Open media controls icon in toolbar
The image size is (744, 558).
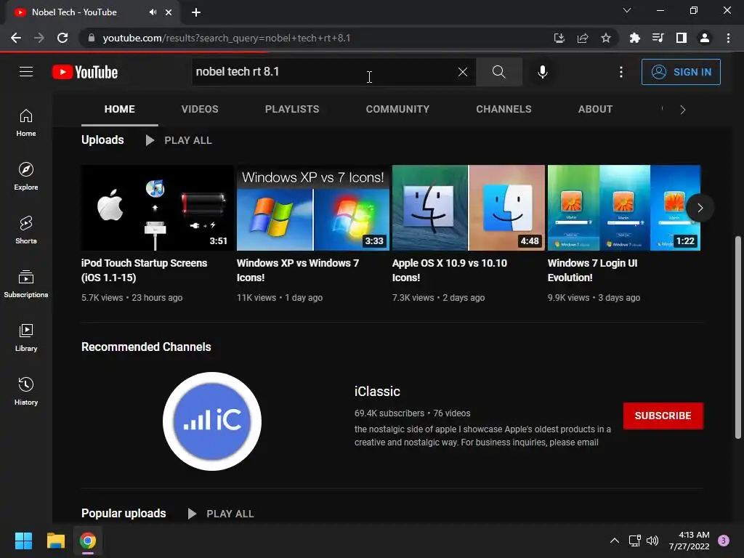pyautogui.click(x=658, y=38)
